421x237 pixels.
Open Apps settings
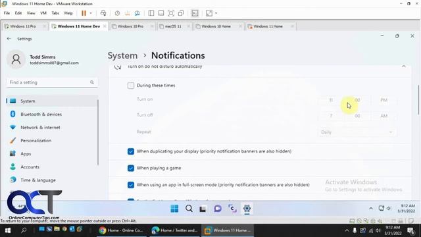coord(52,153)
